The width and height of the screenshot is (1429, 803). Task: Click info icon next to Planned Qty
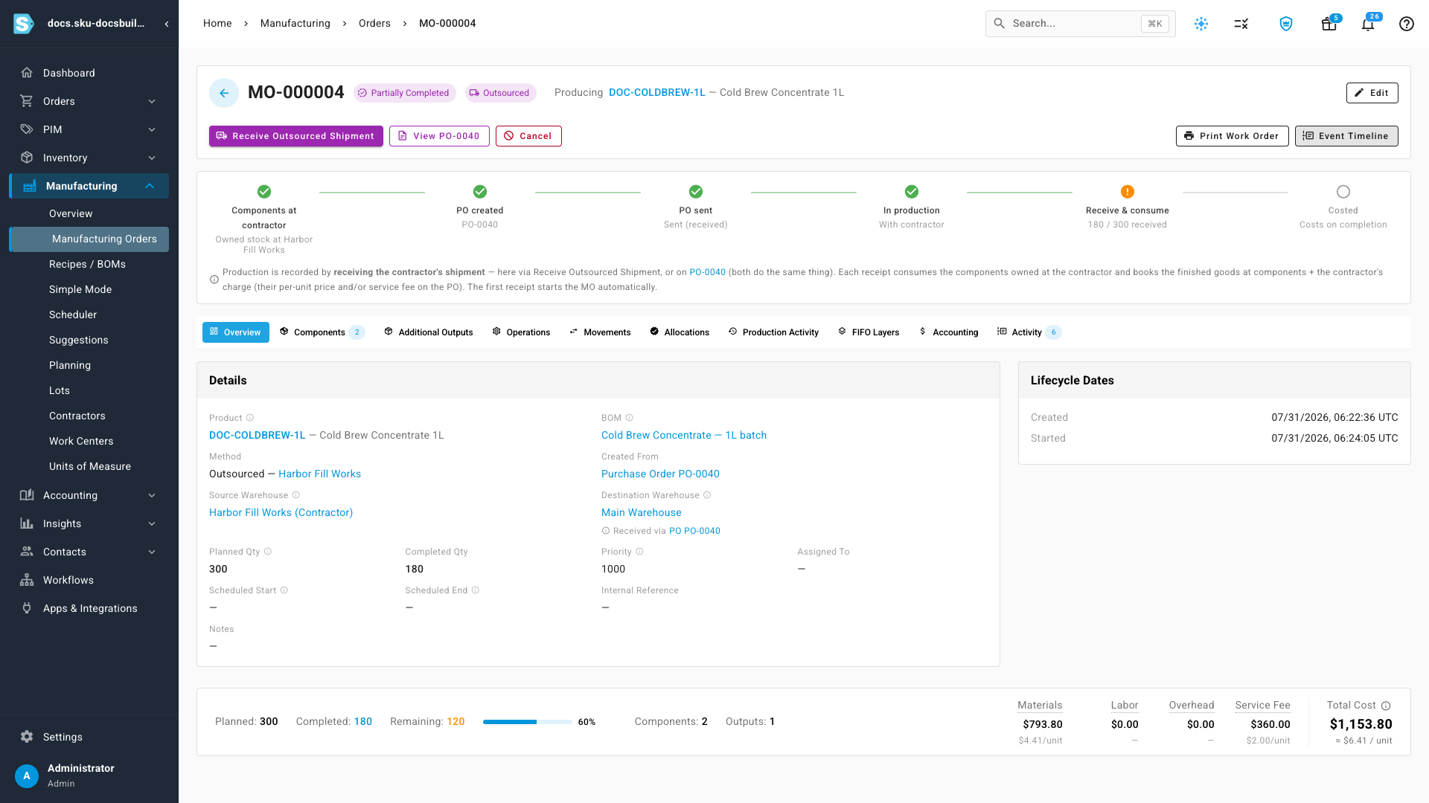click(x=268, y=552)
